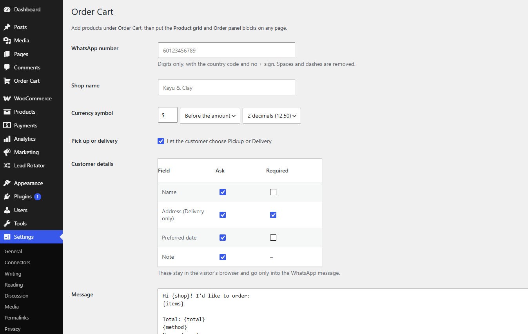Click the Lead Rotator shuffle icon
Image resolution: width=528 pixels, height=334 pixels.
(x=7, y=165)
